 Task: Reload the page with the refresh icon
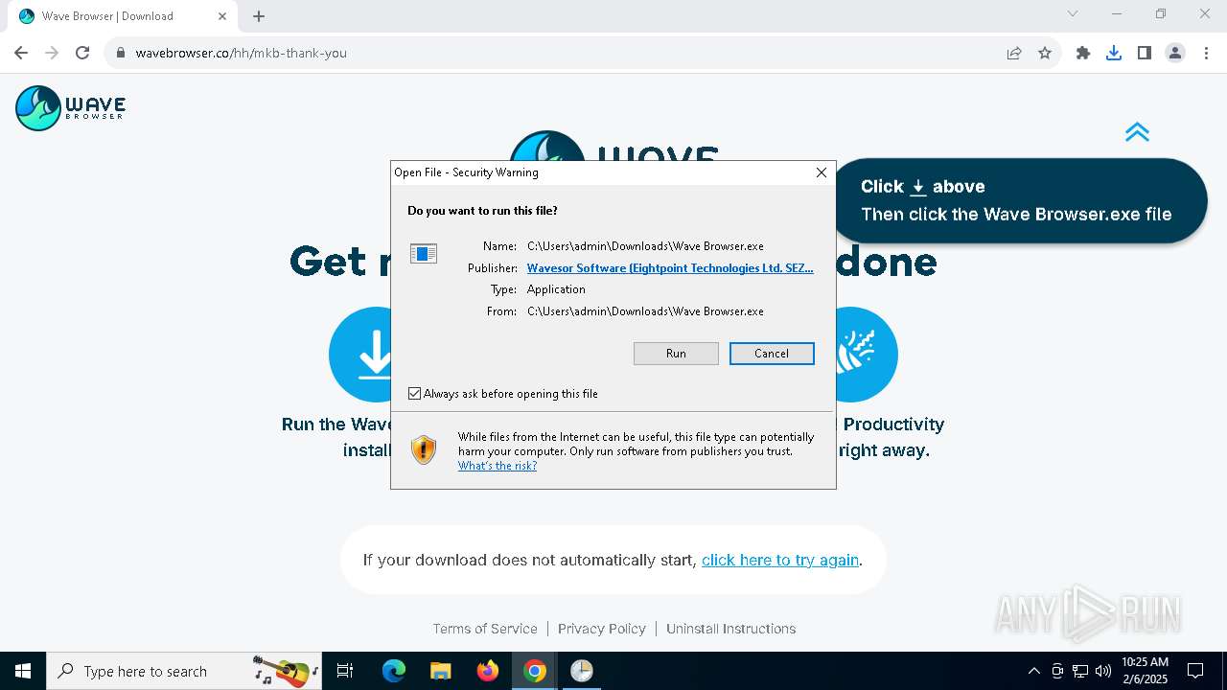[x=82, y=53]
